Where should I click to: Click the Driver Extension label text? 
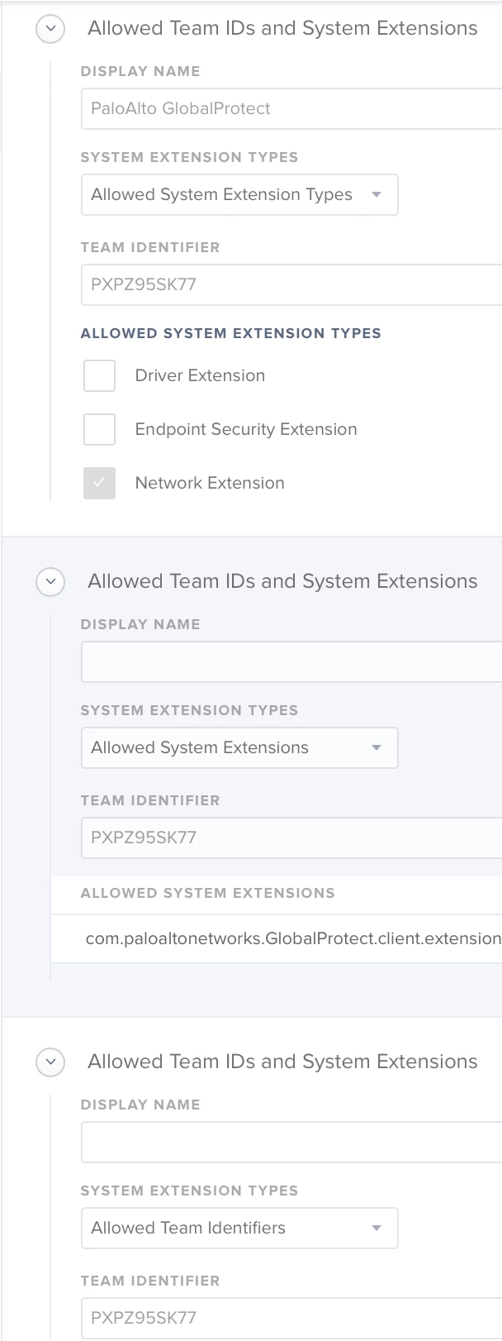coord(200,375)
